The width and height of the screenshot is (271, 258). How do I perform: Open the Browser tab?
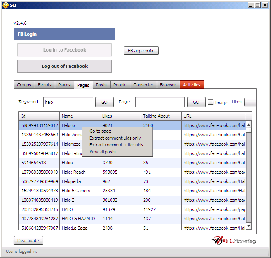click(168, 85)
